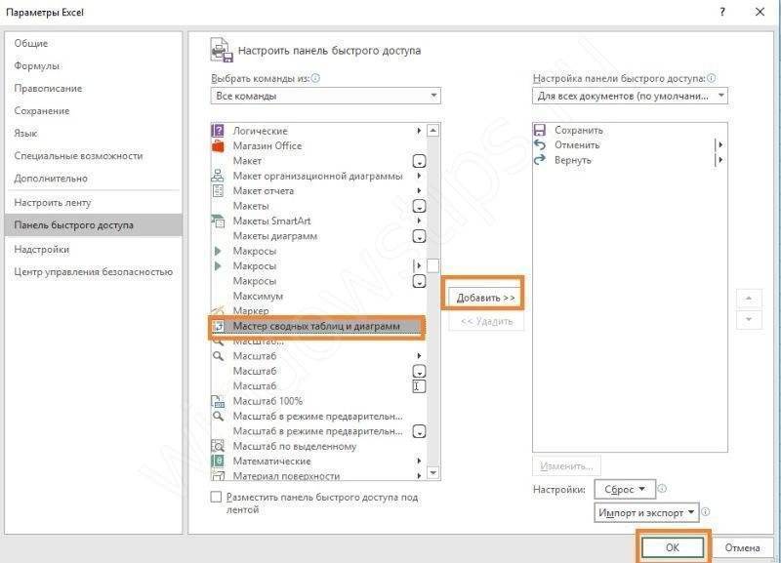
Task: Click the << Удалить button
Action: pyautogui.click(x=486, y=322)
